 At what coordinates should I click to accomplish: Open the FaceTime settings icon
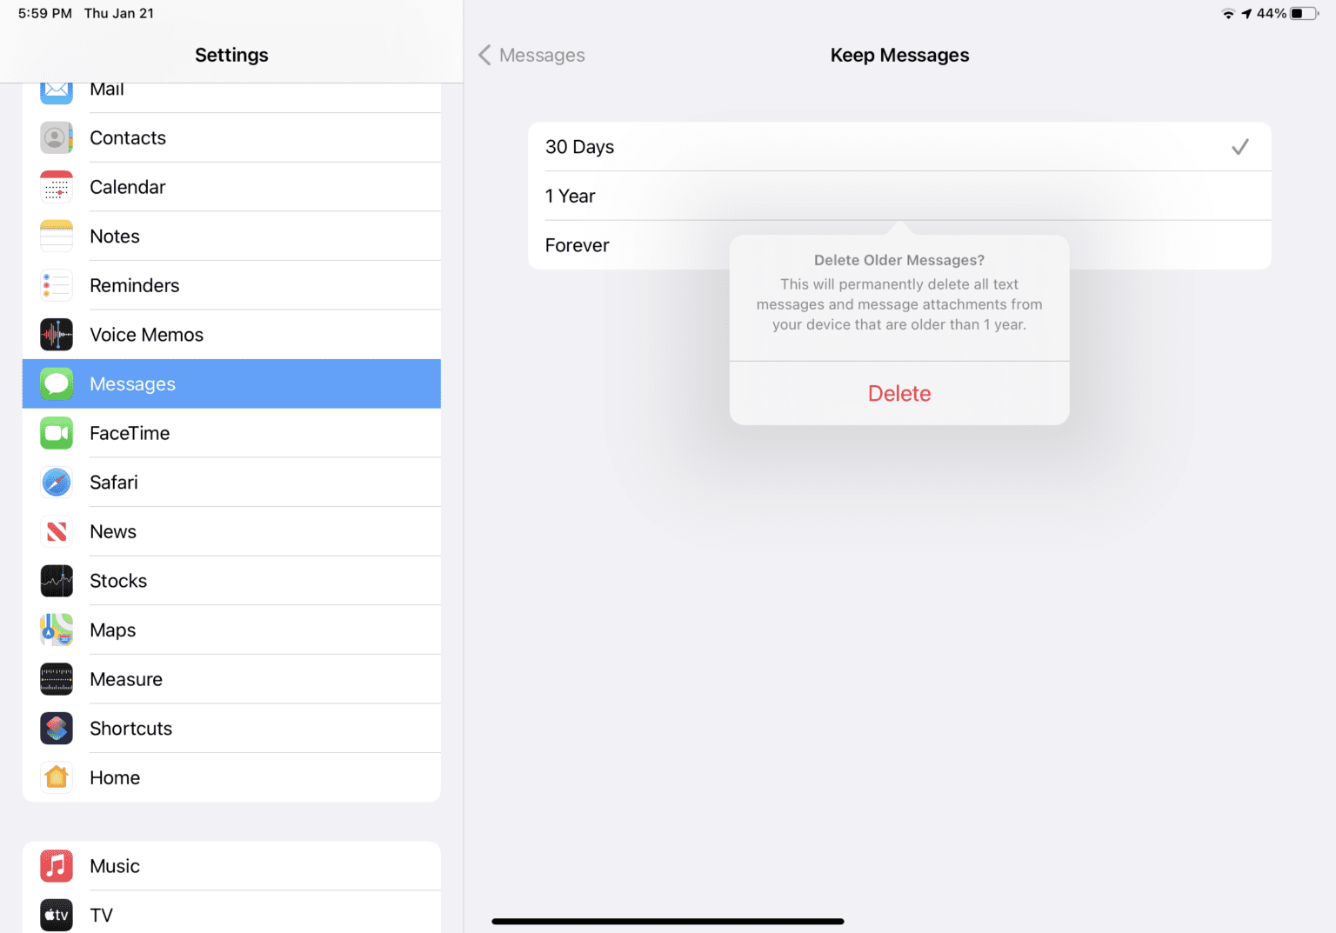[x=56, y=433]
